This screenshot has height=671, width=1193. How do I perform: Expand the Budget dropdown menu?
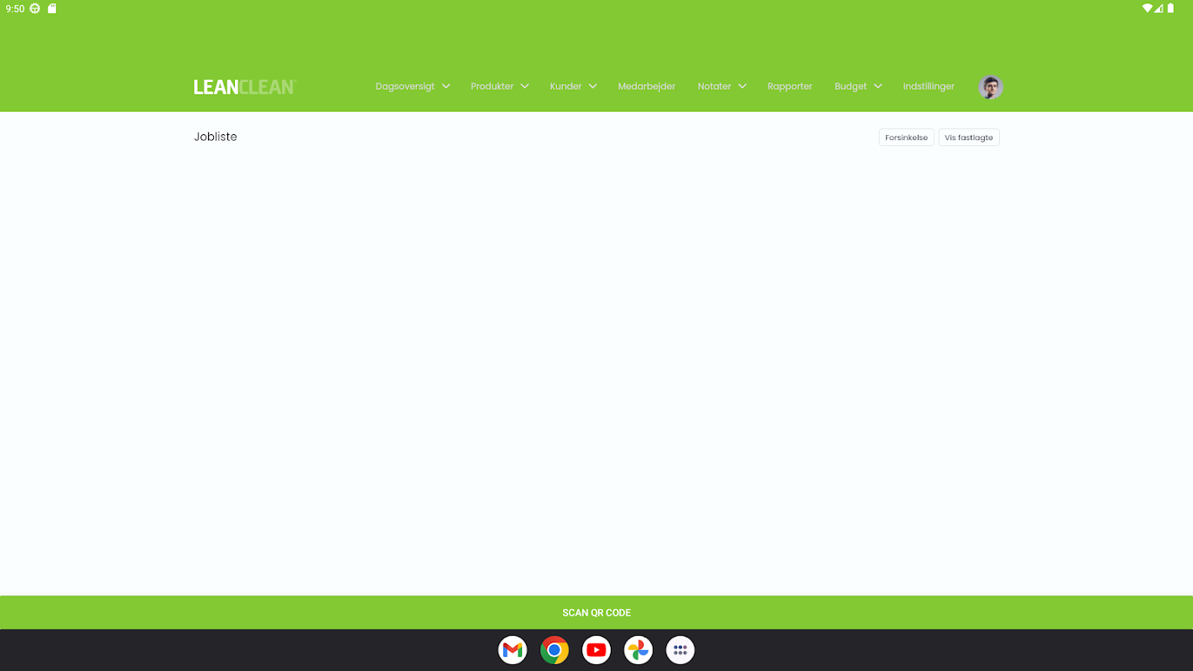[858, 86]
